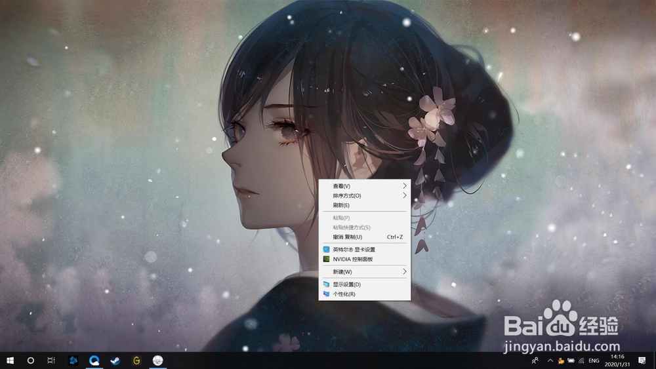Click the Ctrl+Z shortcut text
Viewport: 656px width, 369px height.
394,237
